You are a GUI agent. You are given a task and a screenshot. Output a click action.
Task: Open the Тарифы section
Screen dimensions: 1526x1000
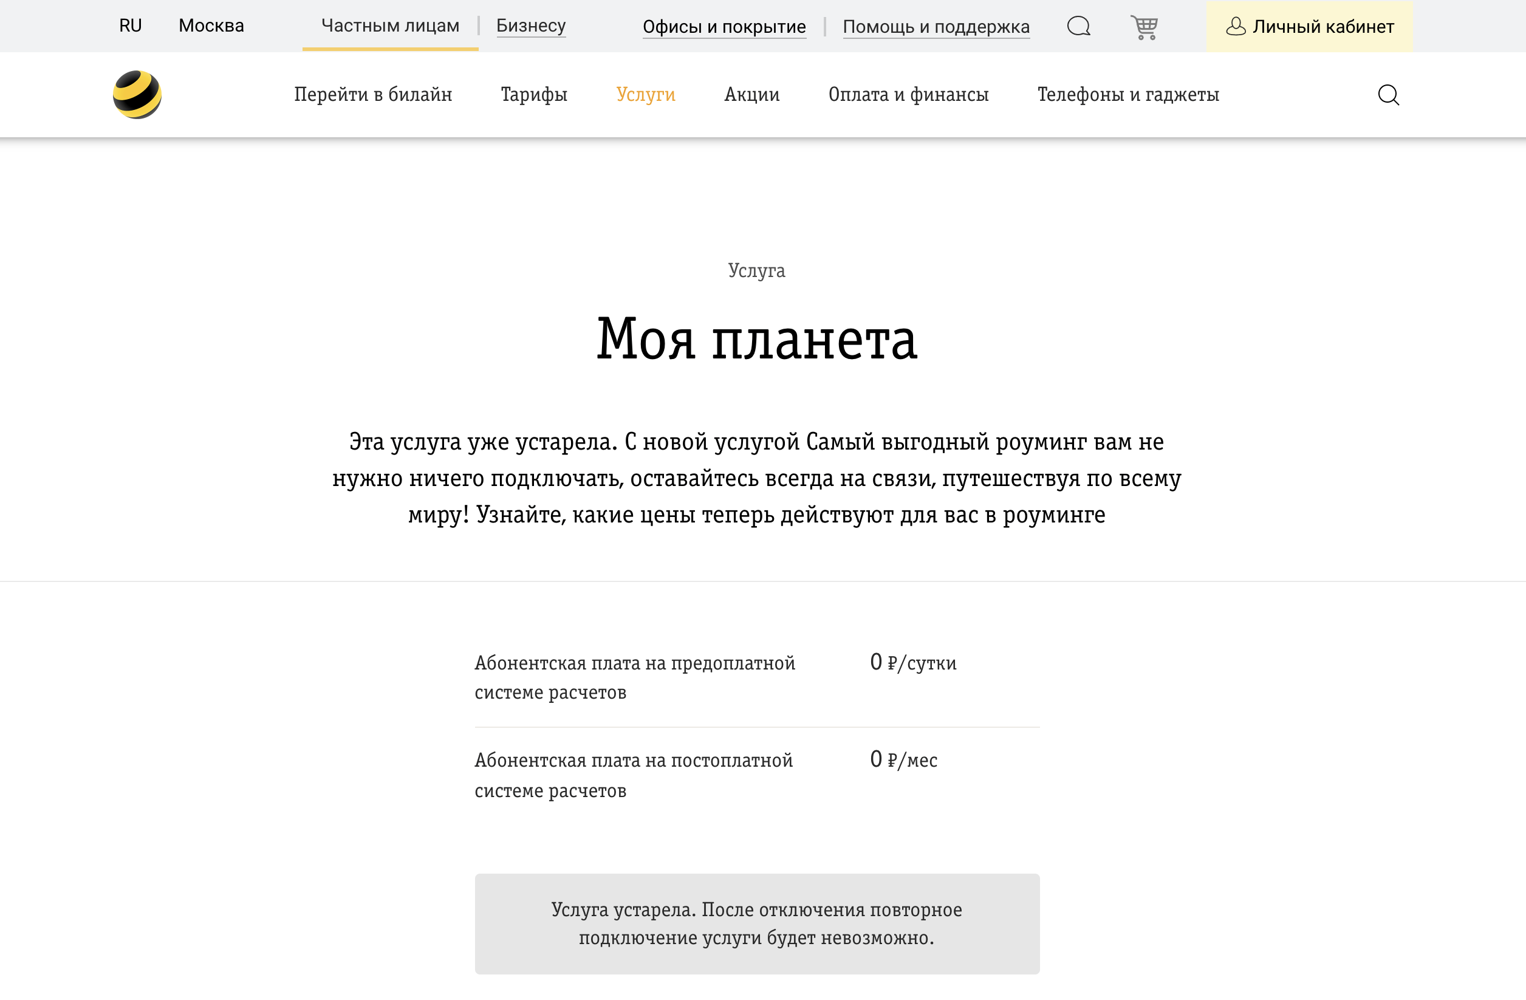click(x=534, y=94)
